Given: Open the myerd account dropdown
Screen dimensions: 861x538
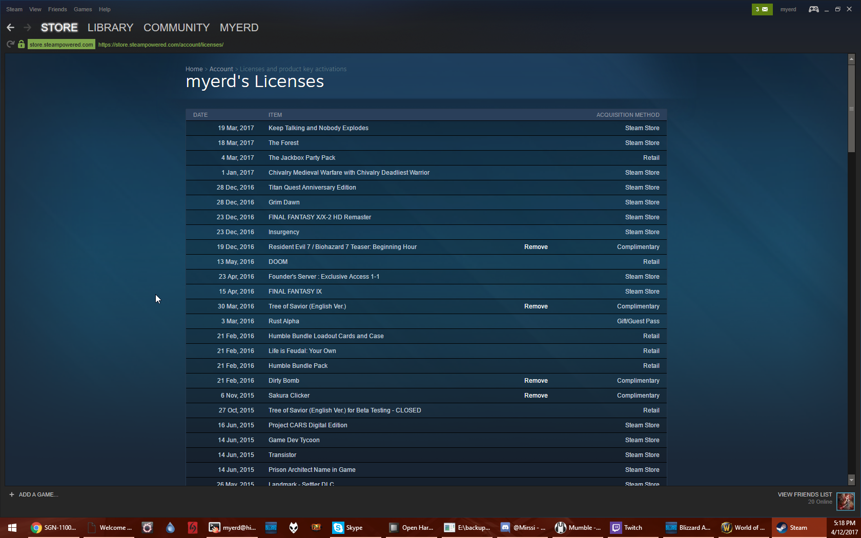Looking at the screenshot, I should (788, 9).
